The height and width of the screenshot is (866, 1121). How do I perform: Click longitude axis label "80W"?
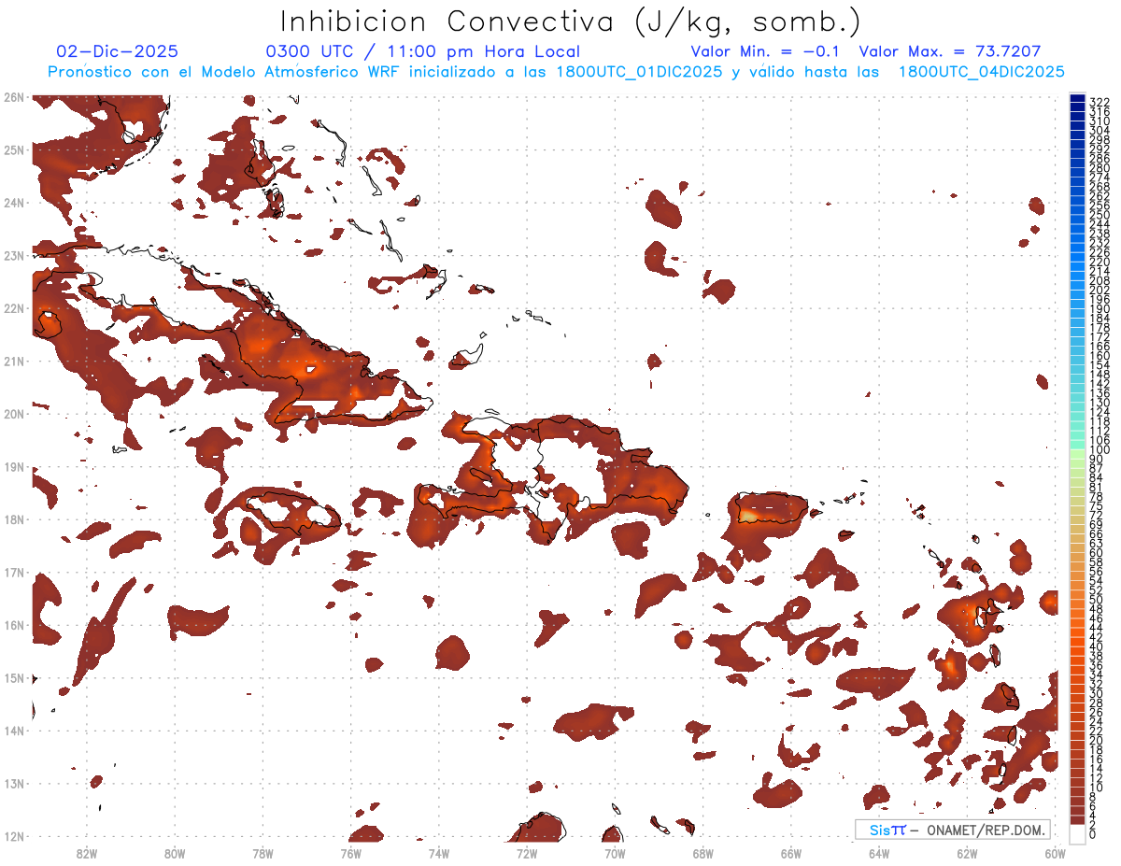point(175,854)
